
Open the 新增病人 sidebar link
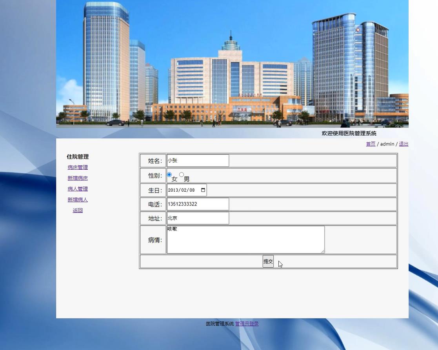(x=78, y=200)
